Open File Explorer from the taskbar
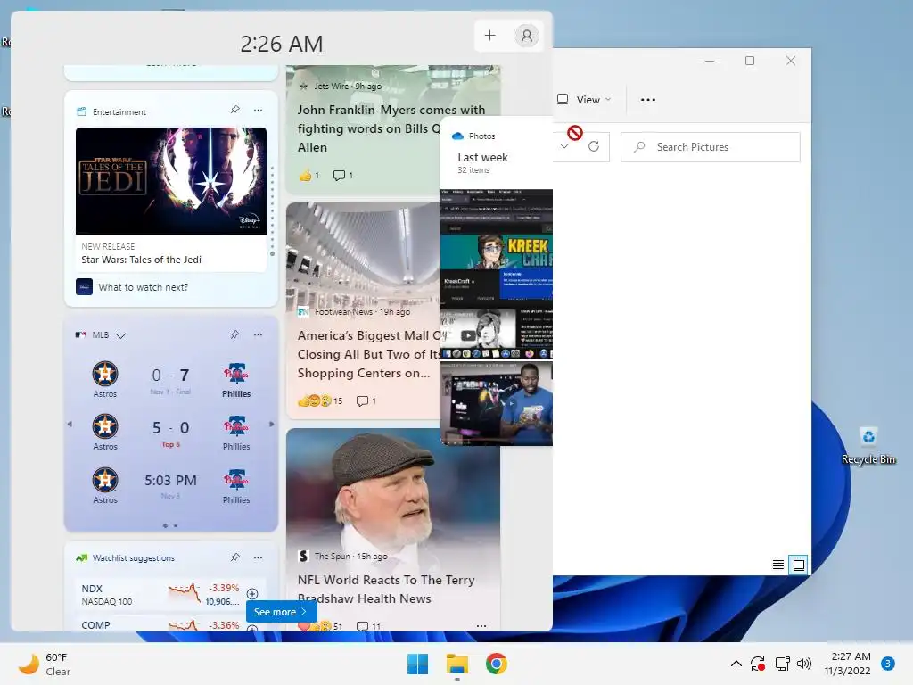913x685 pixels. pos(457,664)
